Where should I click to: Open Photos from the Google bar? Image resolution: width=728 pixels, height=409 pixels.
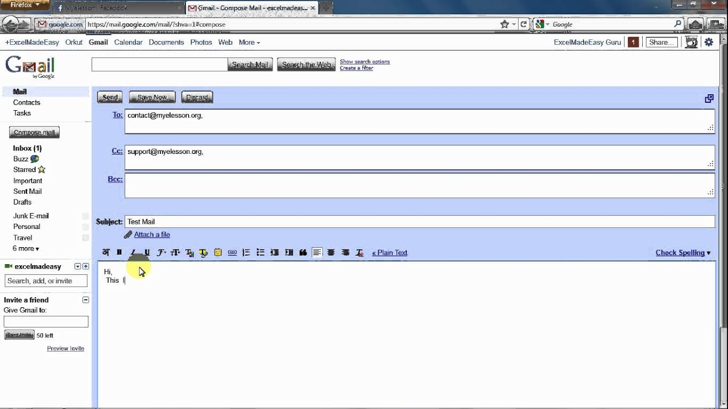(201, 42)
